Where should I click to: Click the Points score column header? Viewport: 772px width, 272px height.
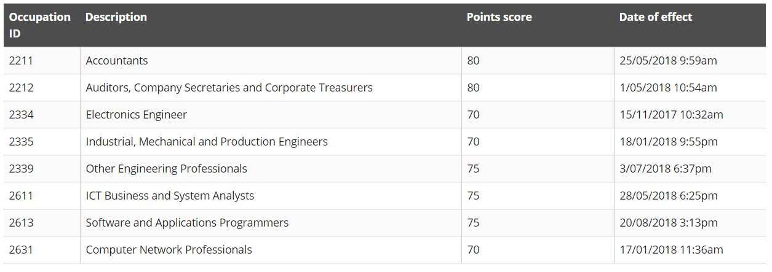click(499, 17)
